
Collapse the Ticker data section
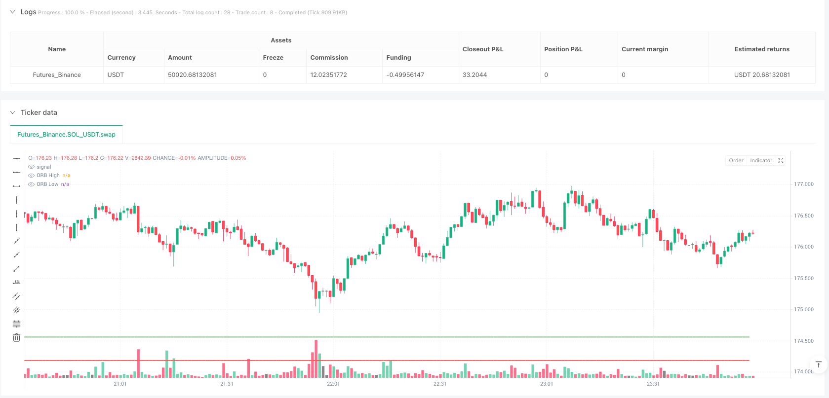(x=13, y=112)
